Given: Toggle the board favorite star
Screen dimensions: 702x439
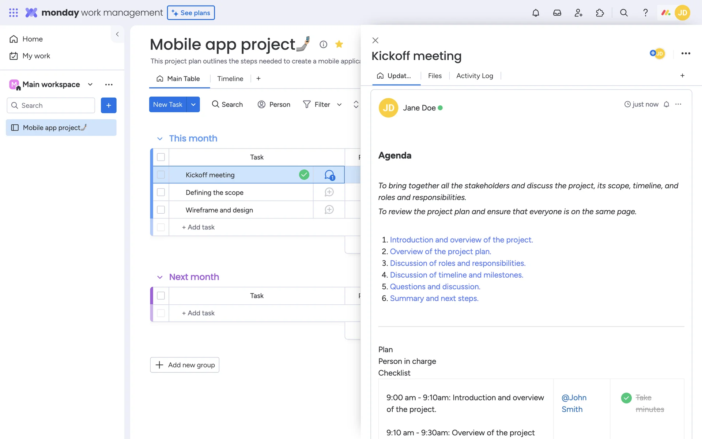Looking at the screenshot, I should 339,44.
